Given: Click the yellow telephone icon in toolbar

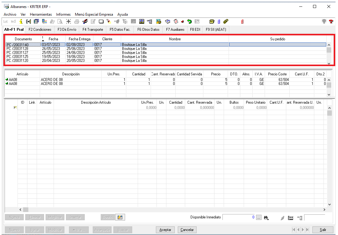Looking at the screenshot, I should [212, 22].
